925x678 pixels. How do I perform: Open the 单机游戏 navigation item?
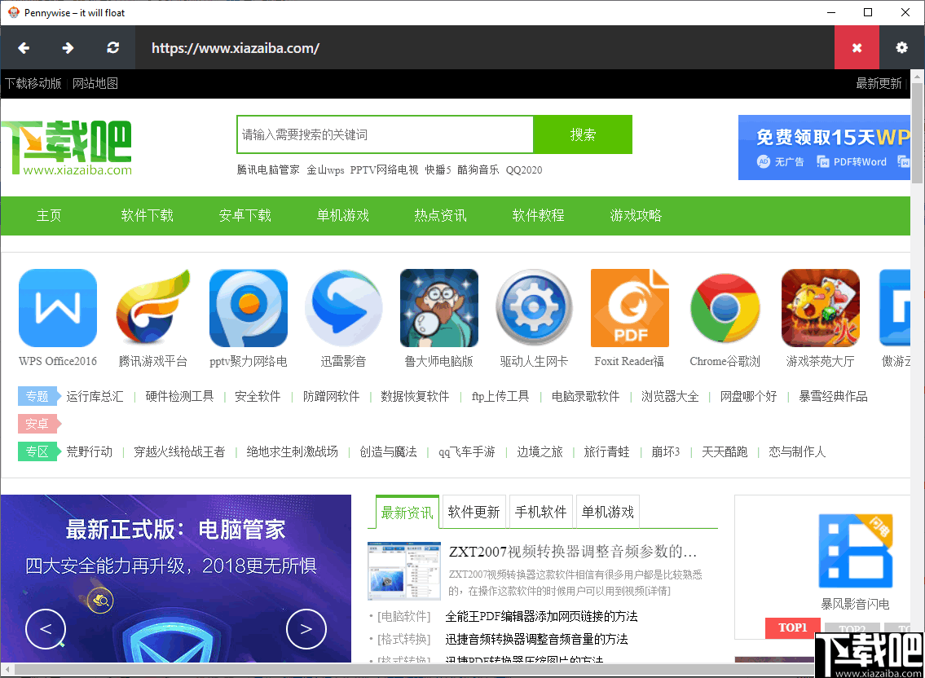(343, 215)
